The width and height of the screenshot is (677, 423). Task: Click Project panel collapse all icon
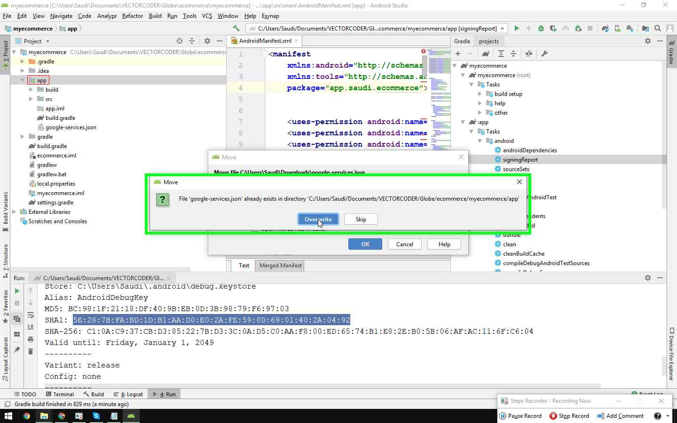tap(192, 41)
